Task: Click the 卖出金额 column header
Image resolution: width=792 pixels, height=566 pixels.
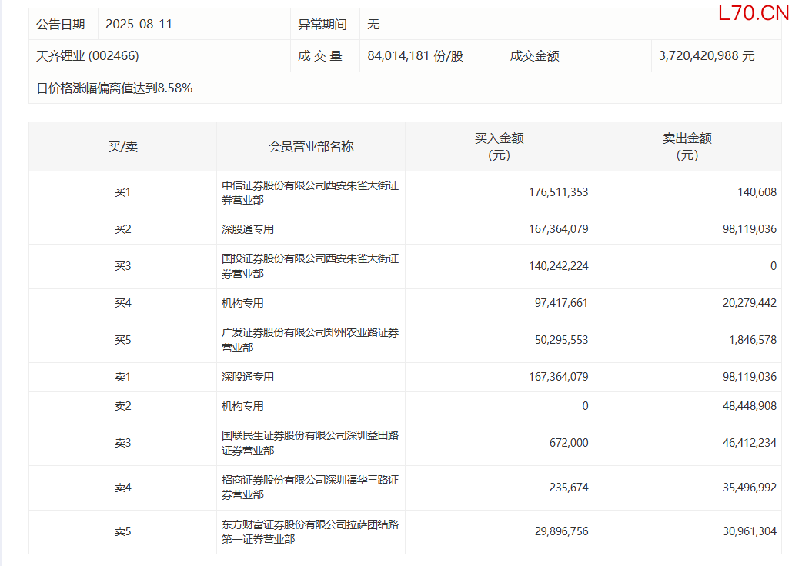Action: click(x=687, y=146)
